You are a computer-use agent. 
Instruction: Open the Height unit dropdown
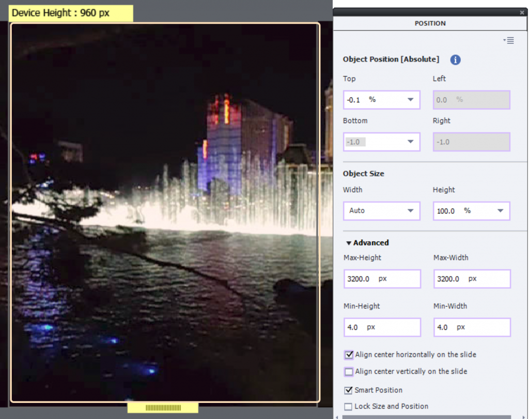(500, 211)
